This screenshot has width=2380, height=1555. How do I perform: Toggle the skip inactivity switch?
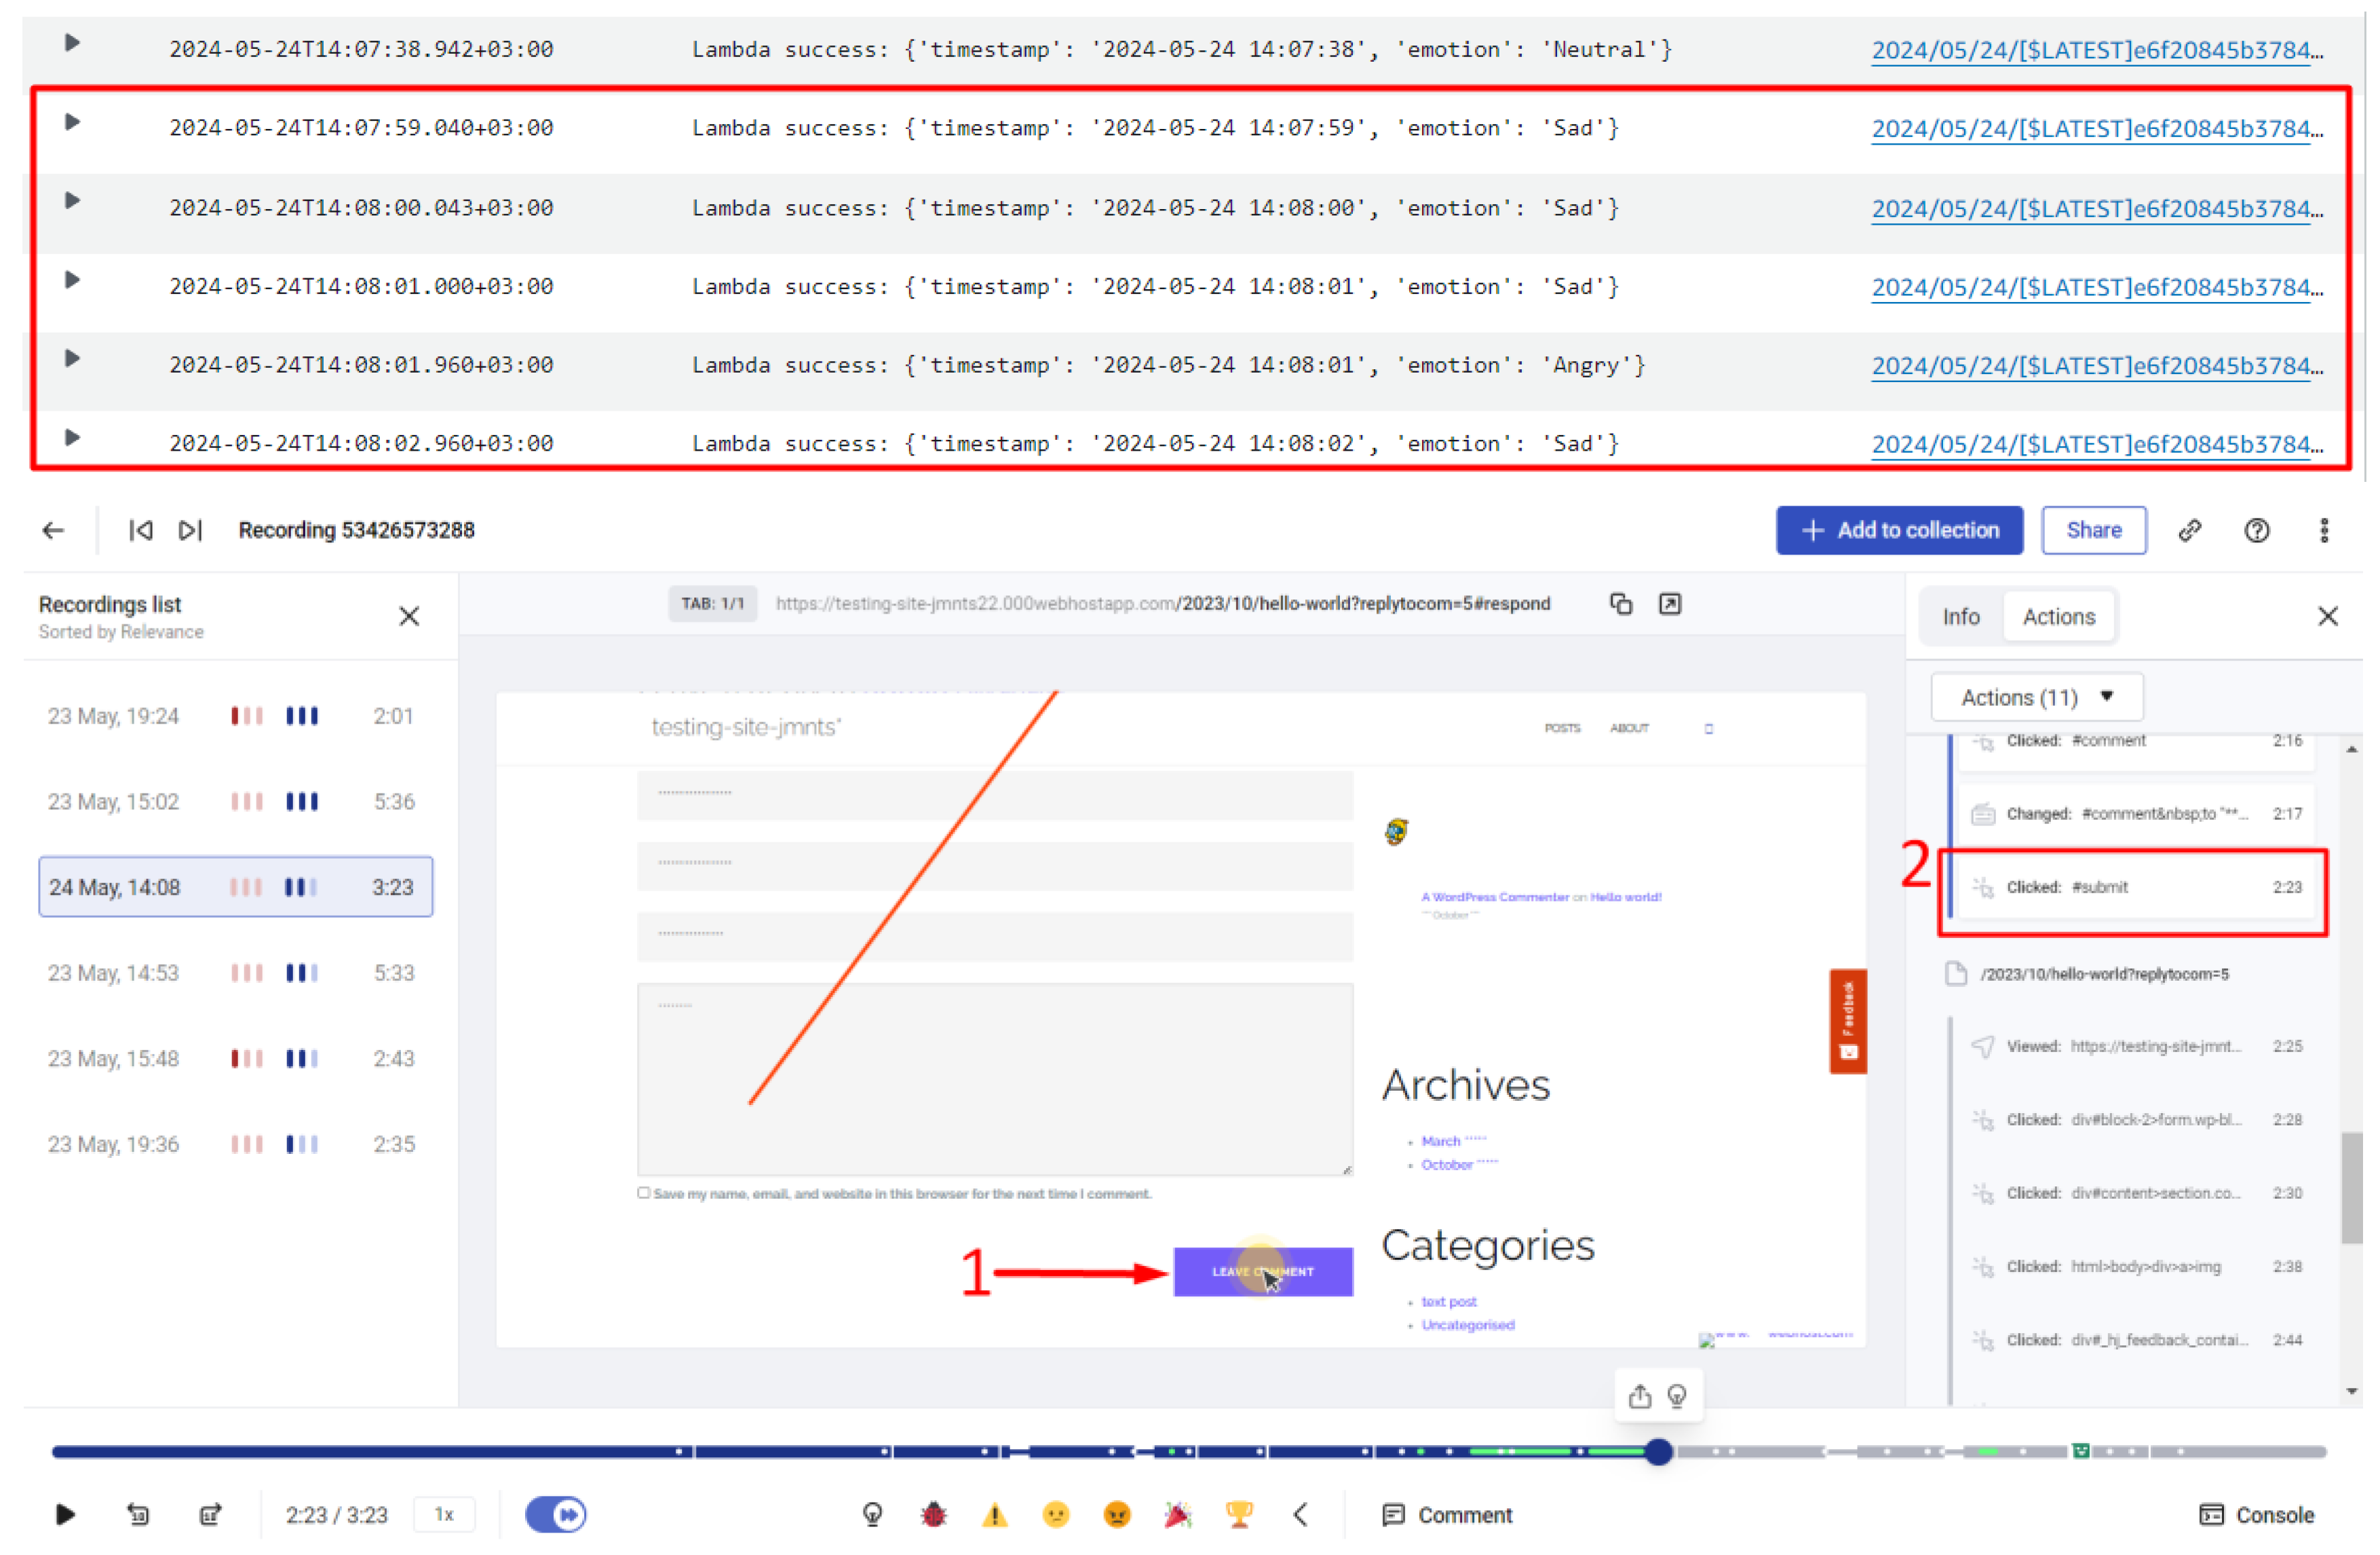click(556, 1514)
